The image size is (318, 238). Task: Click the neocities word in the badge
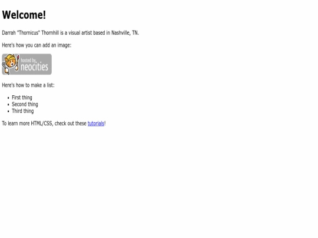tap(34, 67)
